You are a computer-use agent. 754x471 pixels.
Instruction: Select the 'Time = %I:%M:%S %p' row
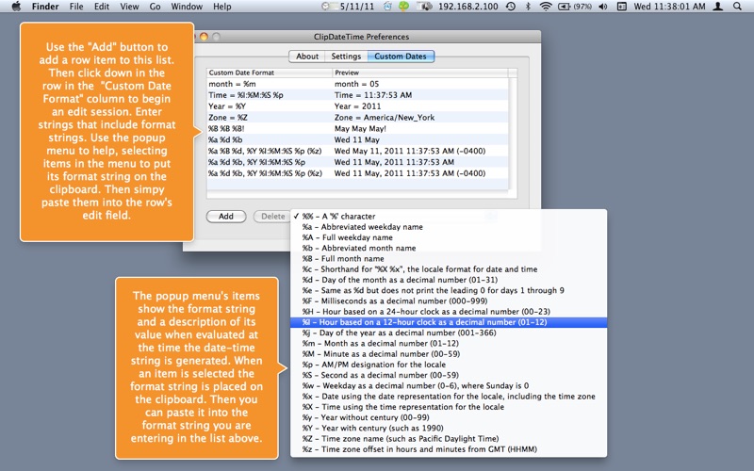(x=357, y=95)
